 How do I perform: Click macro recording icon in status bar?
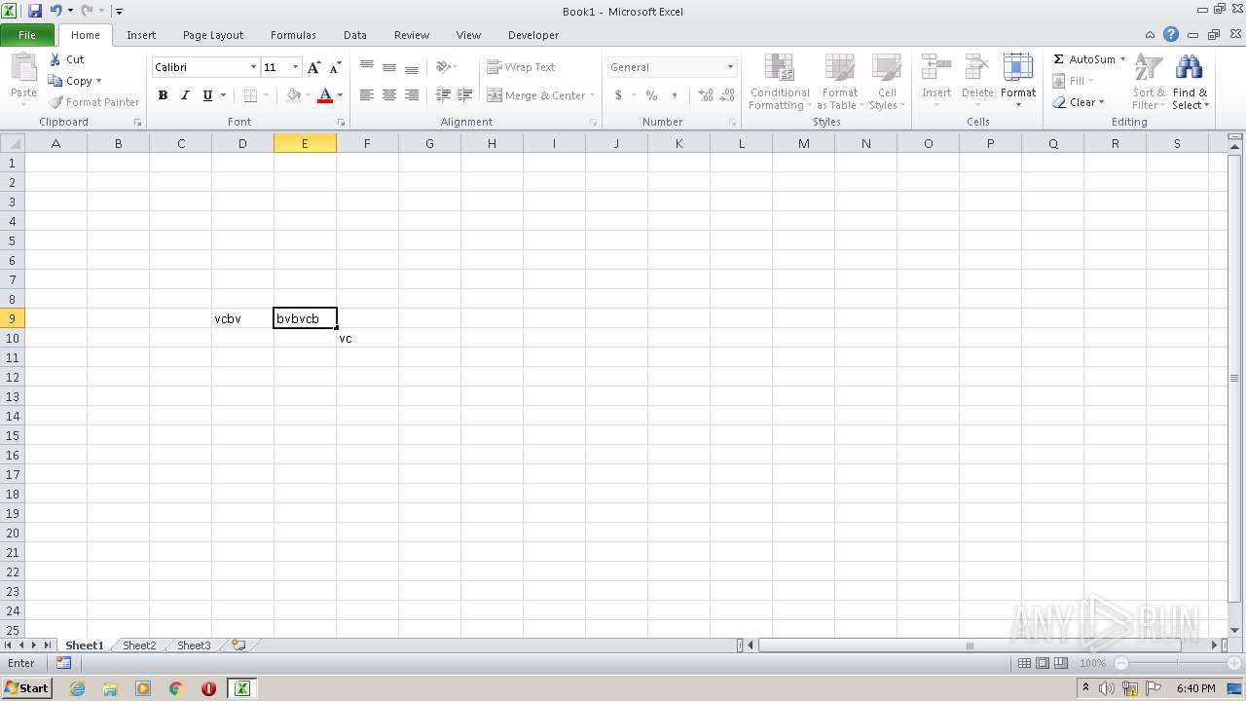63,663
